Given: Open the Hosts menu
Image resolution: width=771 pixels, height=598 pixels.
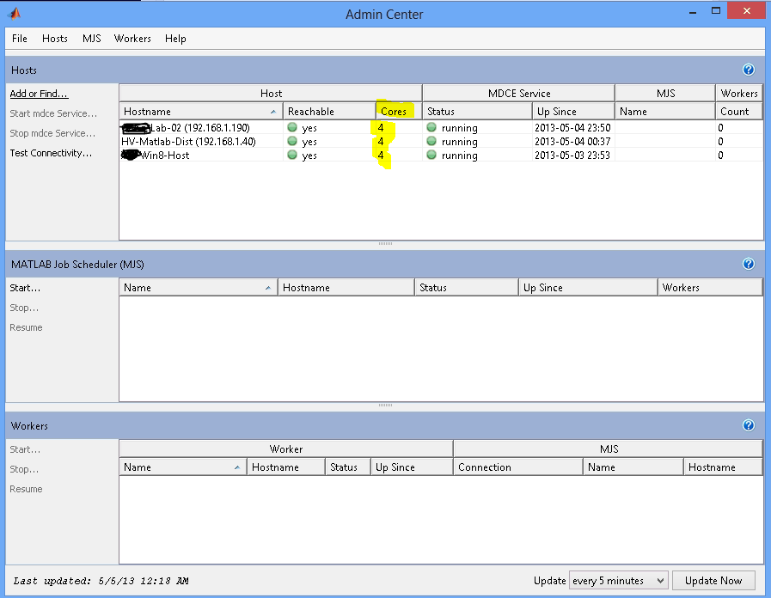Looking at the screenshot, I should point(54,39).
